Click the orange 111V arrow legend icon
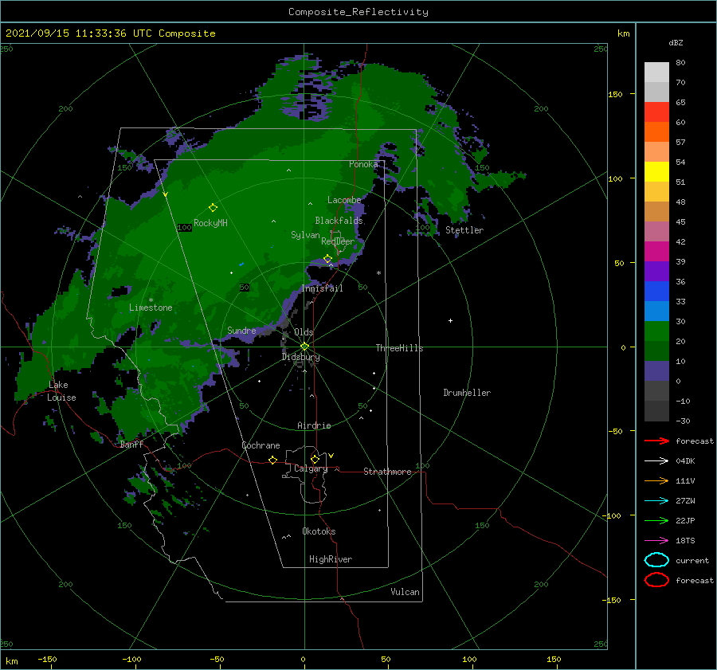 (656, 480)
